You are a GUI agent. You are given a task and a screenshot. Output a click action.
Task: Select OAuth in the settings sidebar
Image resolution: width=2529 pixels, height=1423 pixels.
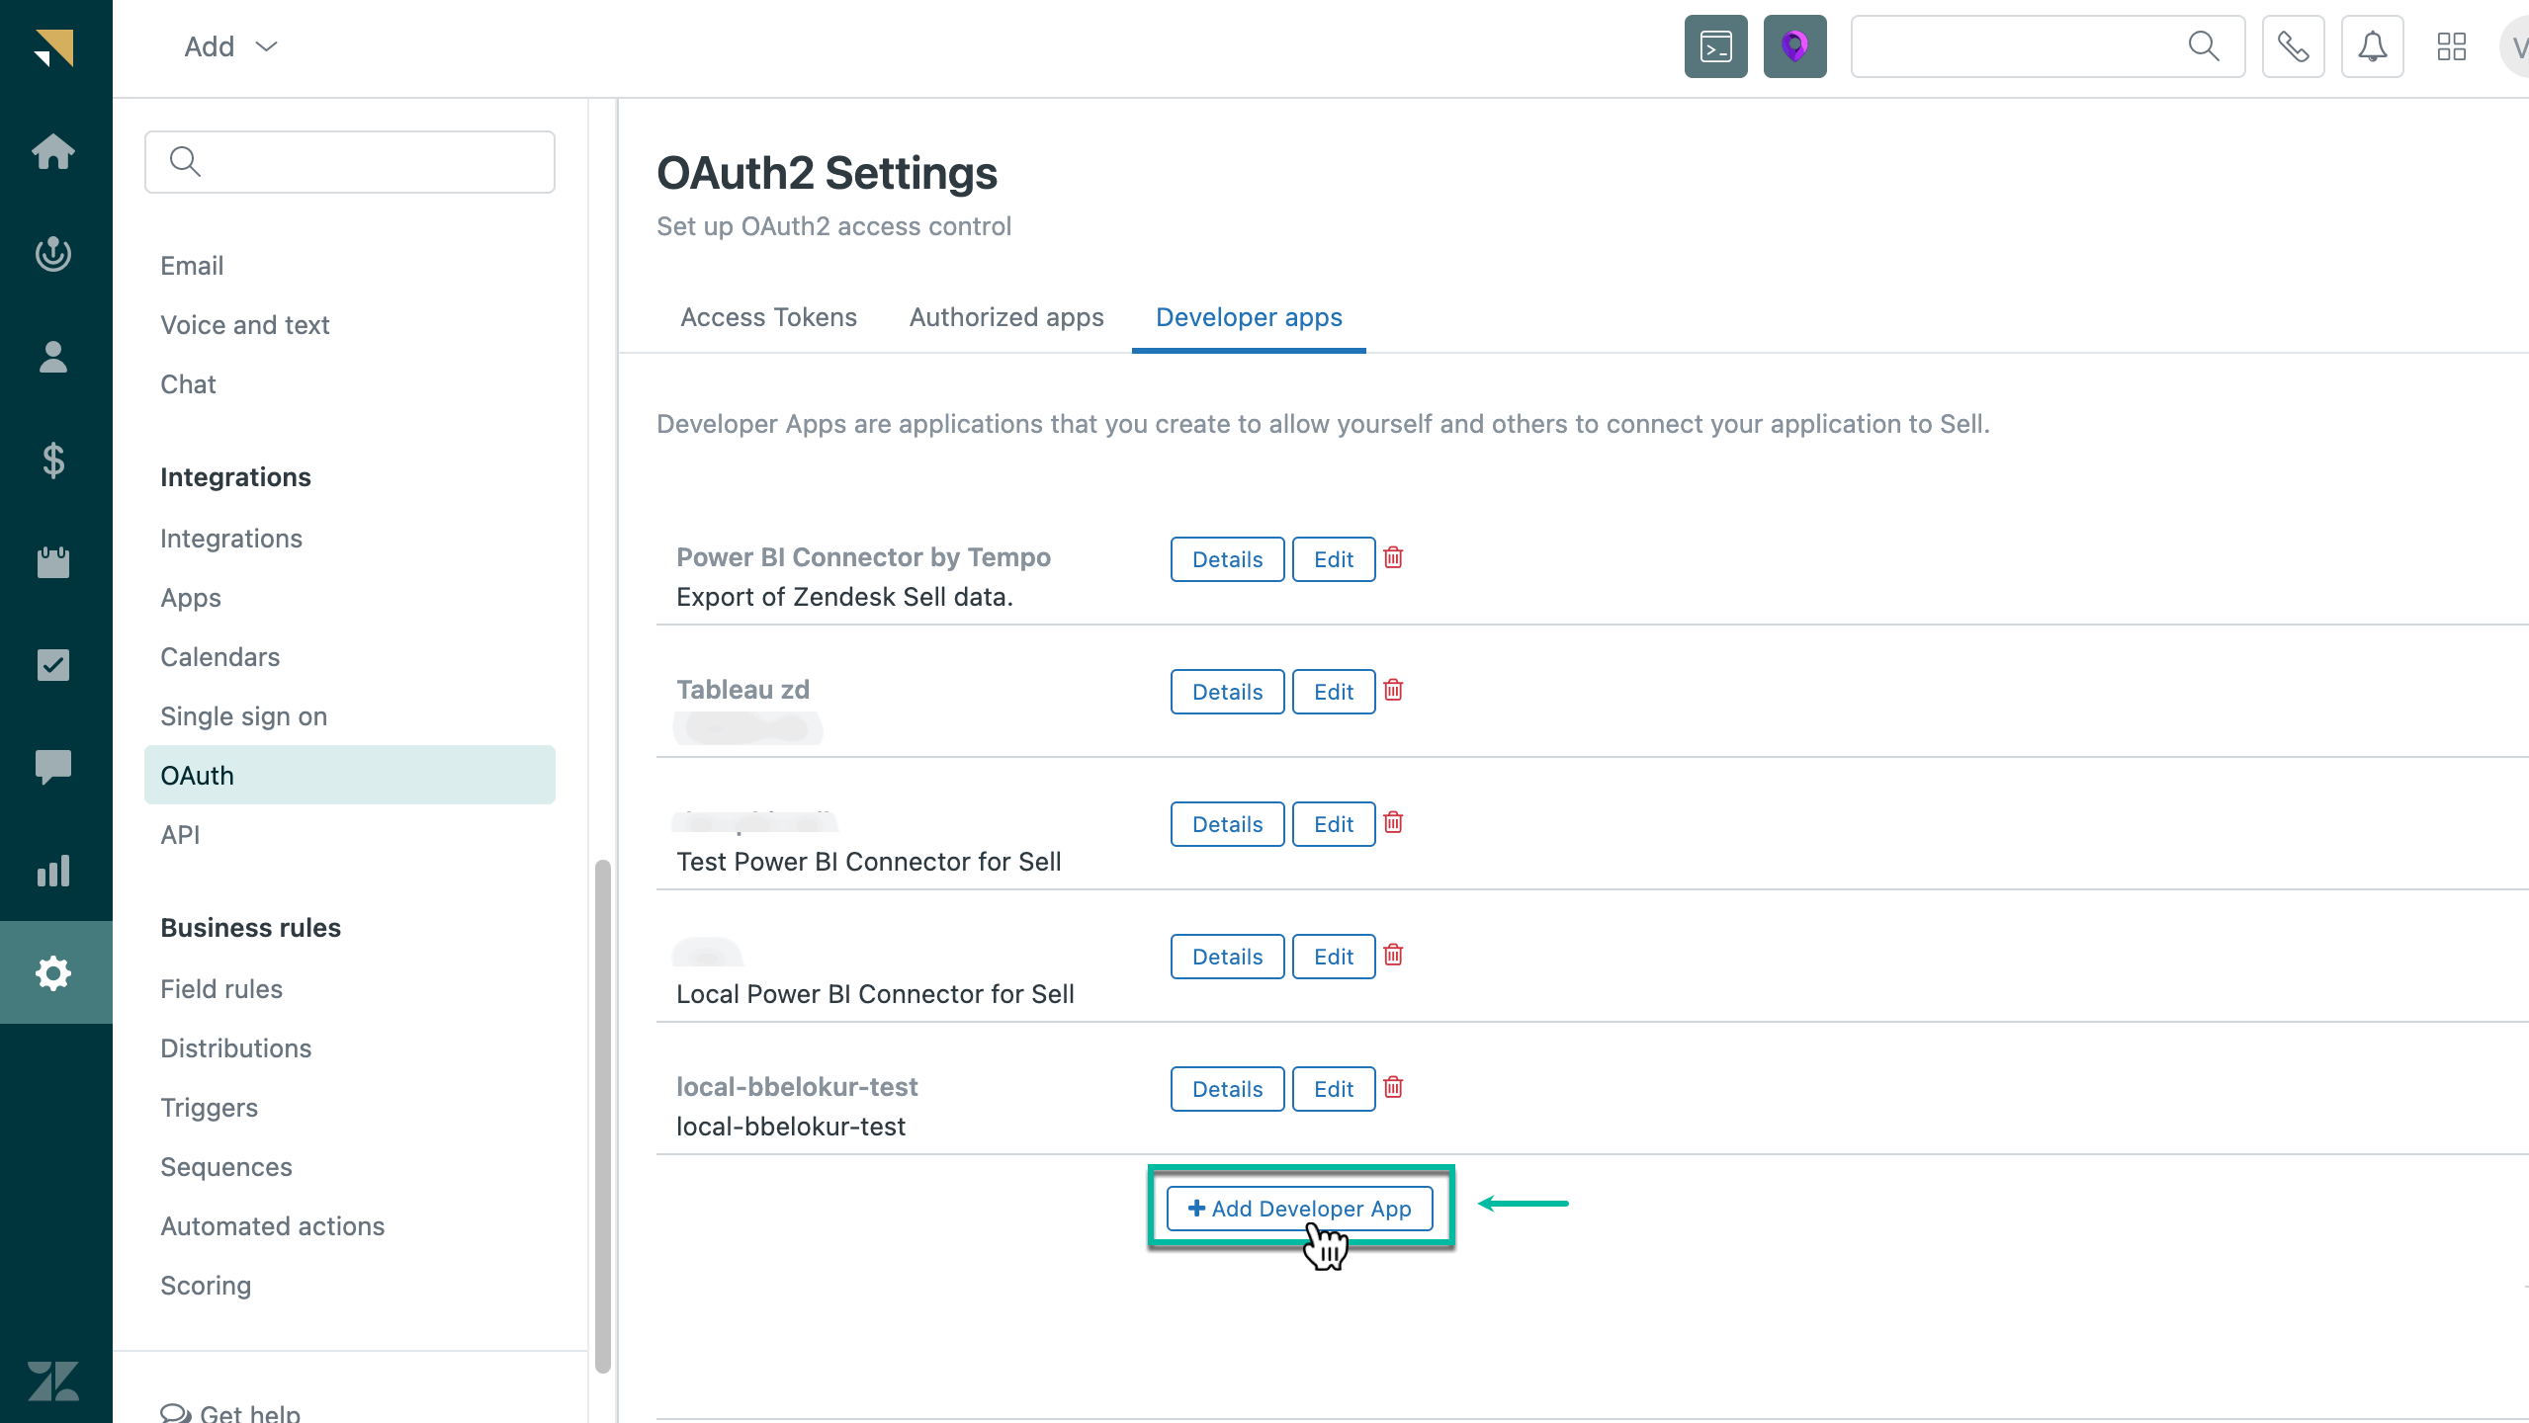(197, 775)
